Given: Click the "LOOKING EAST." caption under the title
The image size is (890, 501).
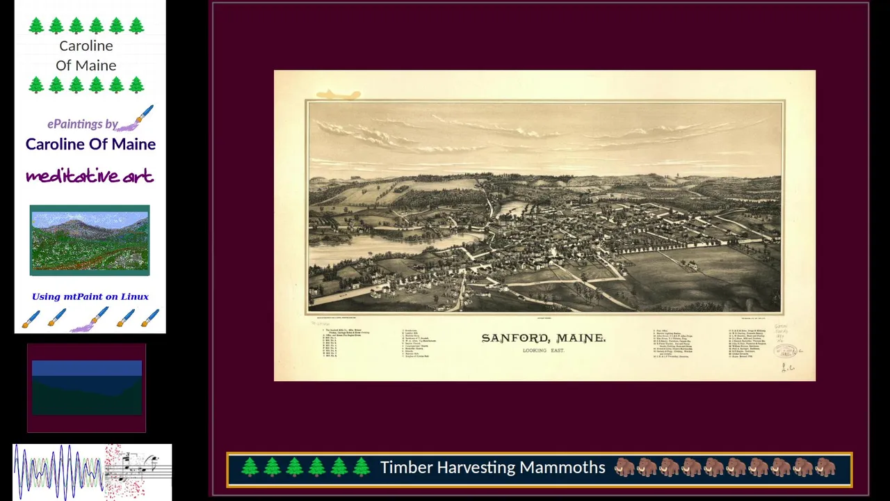Looking at the screenshot, I should tap(544, 351).
